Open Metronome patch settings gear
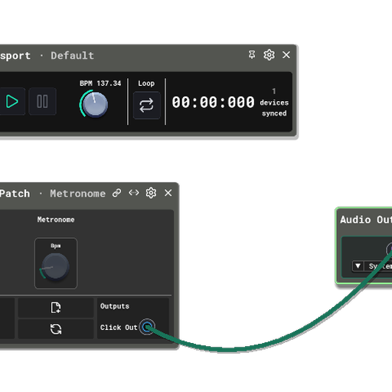392x392 pixels. click(151, 193)
